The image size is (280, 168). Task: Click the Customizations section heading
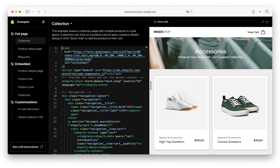pos(26,102)
